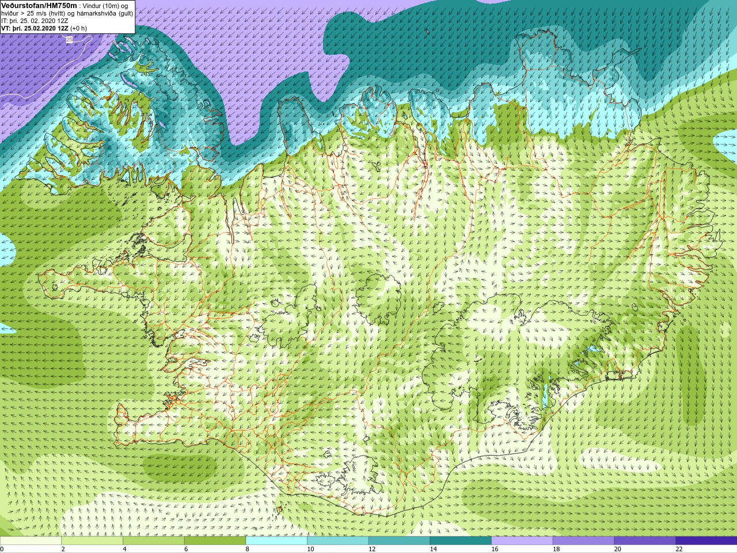Select the 'IT: þri. 25. 02. 2020 12Z' line

35,21
